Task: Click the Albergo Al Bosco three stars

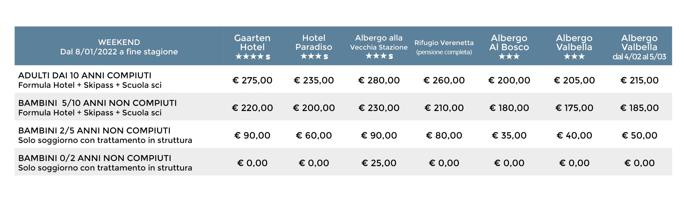Action: 509,56
